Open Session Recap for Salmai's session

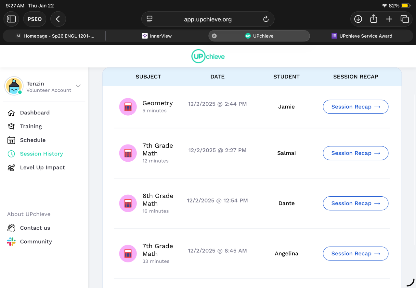[356, 153]
